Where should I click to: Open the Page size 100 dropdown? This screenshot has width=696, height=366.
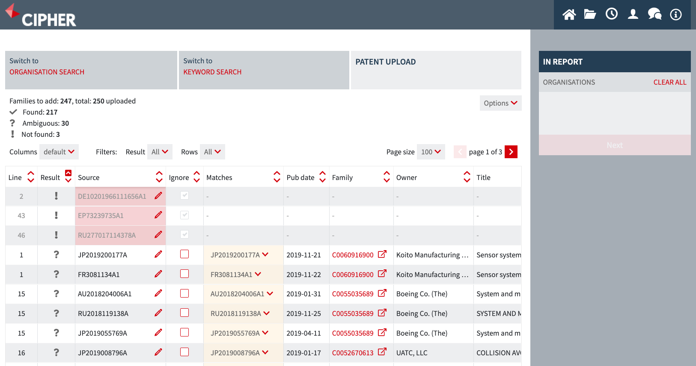point(431,152)
